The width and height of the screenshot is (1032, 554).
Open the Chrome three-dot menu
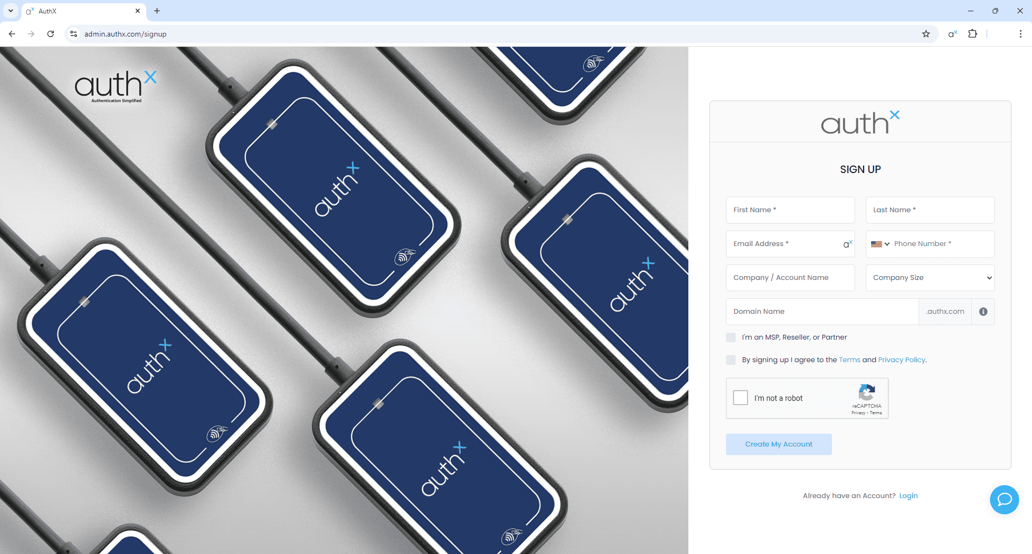[x=1020, y=34]
